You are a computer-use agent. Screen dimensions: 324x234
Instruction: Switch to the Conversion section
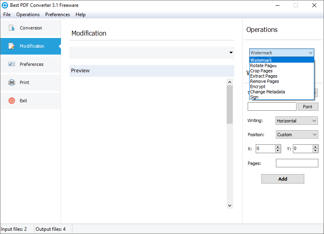[x=31, y=28]
